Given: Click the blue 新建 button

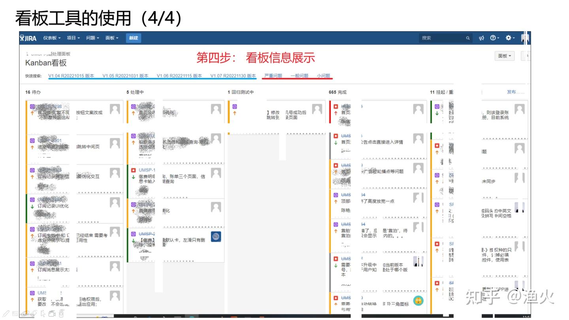Looking at the screenshot, I should (134, 38).
